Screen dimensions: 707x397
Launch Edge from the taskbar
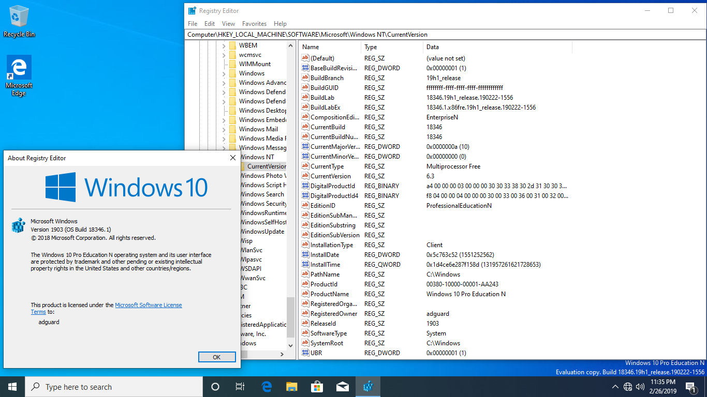[267, 387]
